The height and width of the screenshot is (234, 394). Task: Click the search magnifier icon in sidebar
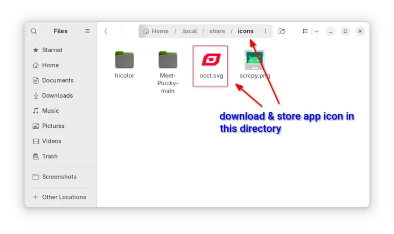pyautogui.click(x=34, y=31)
